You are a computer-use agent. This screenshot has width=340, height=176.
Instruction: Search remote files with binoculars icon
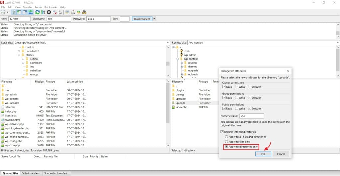(84, 12)
